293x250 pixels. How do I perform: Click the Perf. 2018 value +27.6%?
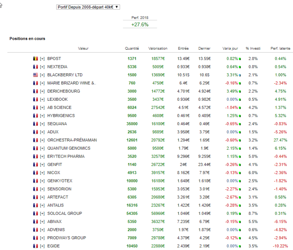pos(140,24)
